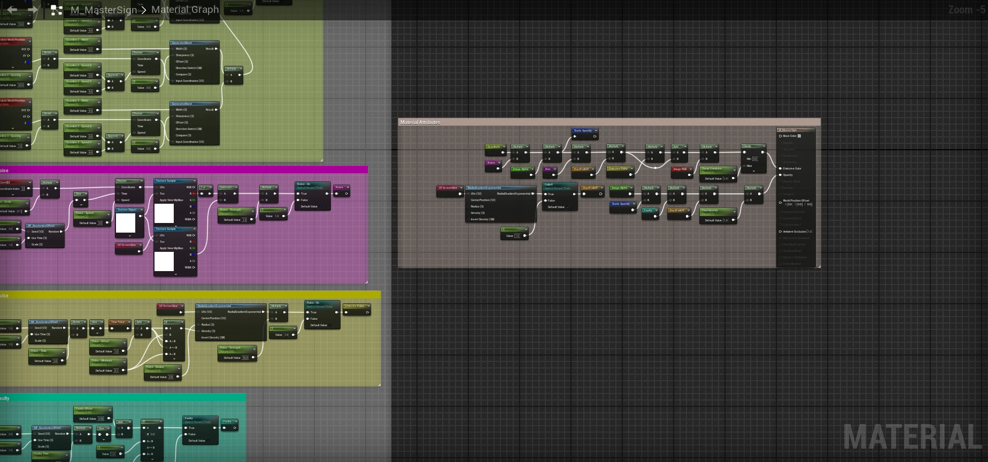
Task: Click the Material Graph breadcrumb
Action: (185, 10)
